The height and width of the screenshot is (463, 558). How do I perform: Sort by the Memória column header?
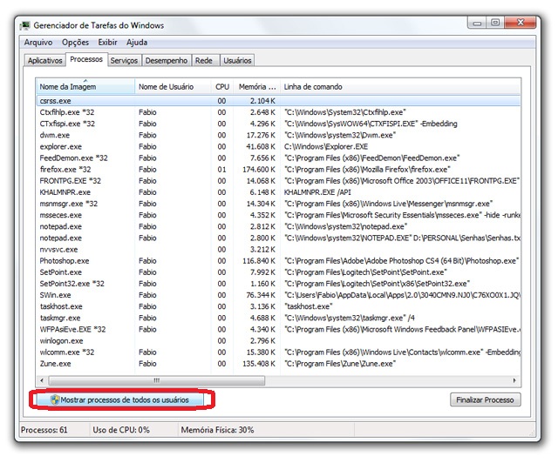click(257, 87)
